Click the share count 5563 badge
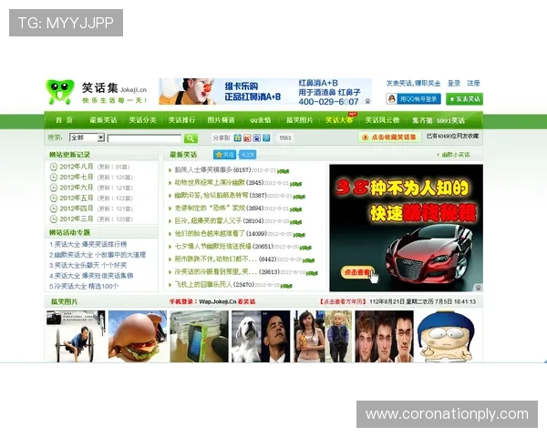The height and width of the screenshot is (437, 547). pos(285,138)
